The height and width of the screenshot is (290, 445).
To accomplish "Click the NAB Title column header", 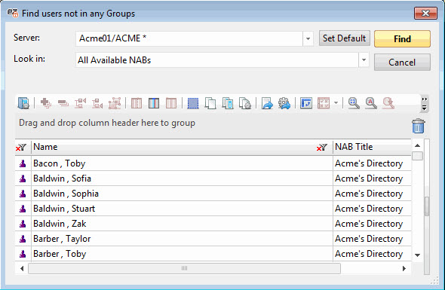I will pos(372,147).
